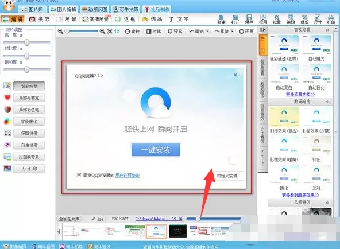This screenshot has width=340, height=249.
Task: Open the 撤销 undo history dropdown arrow
Action: point(207,32)
